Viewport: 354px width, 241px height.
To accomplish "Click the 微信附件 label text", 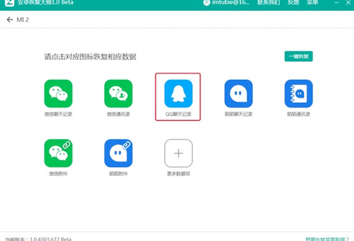I will (58, 174).
